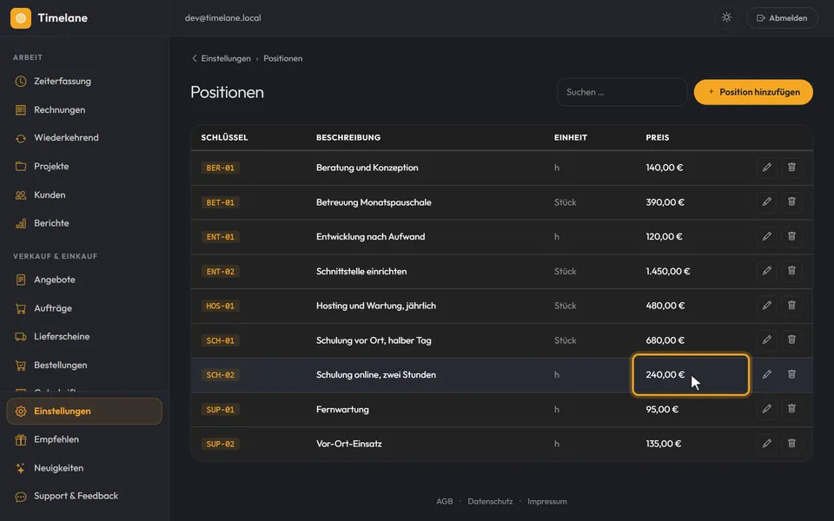
Task: Delete the BER-01 position with trash icon
Action: [x=791, y=168]
